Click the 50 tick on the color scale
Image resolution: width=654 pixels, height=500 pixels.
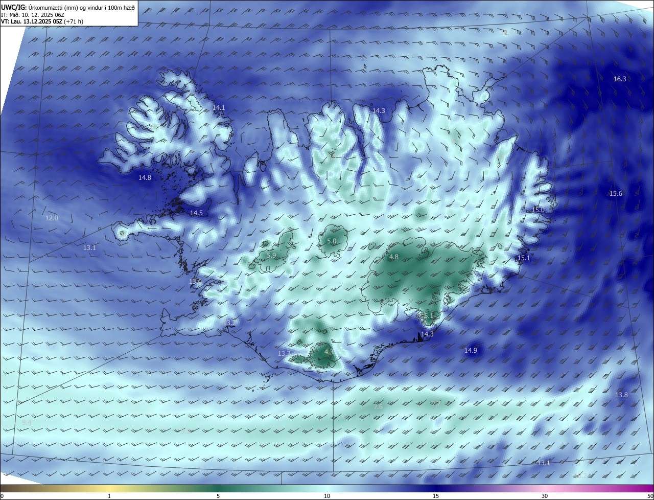point(650,496)
